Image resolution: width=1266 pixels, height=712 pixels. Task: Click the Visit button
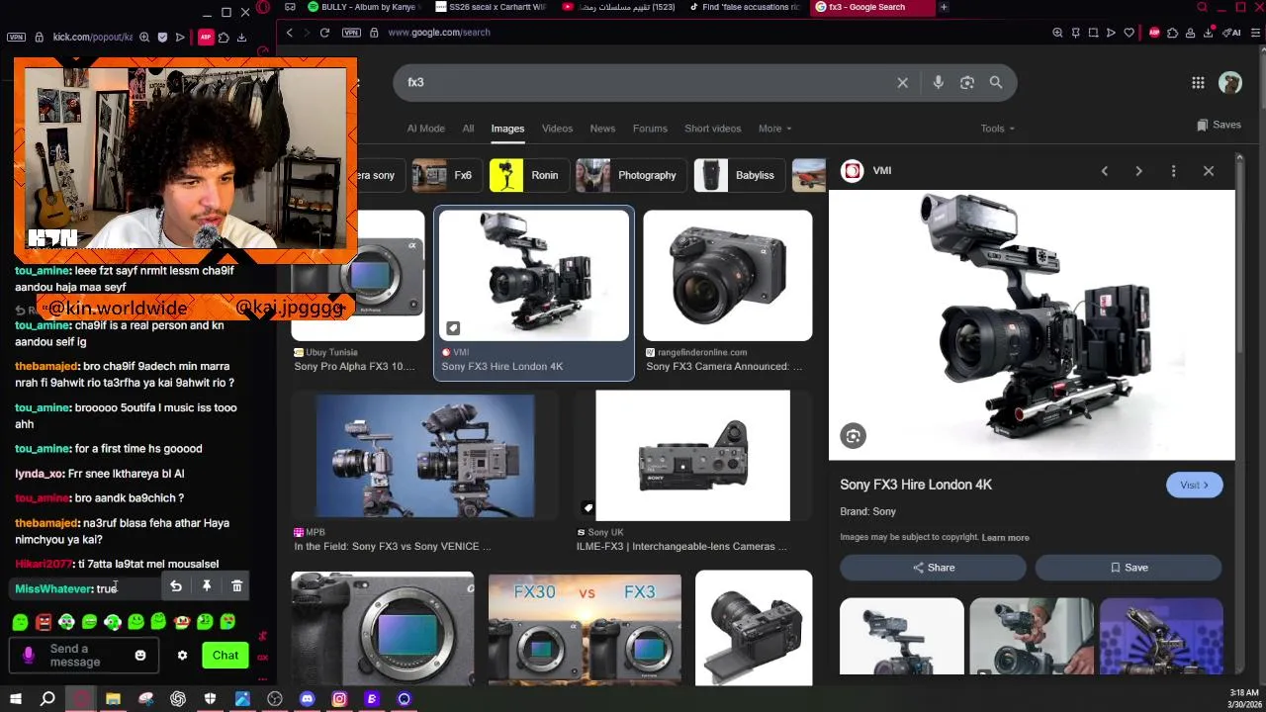[1194, 485]
